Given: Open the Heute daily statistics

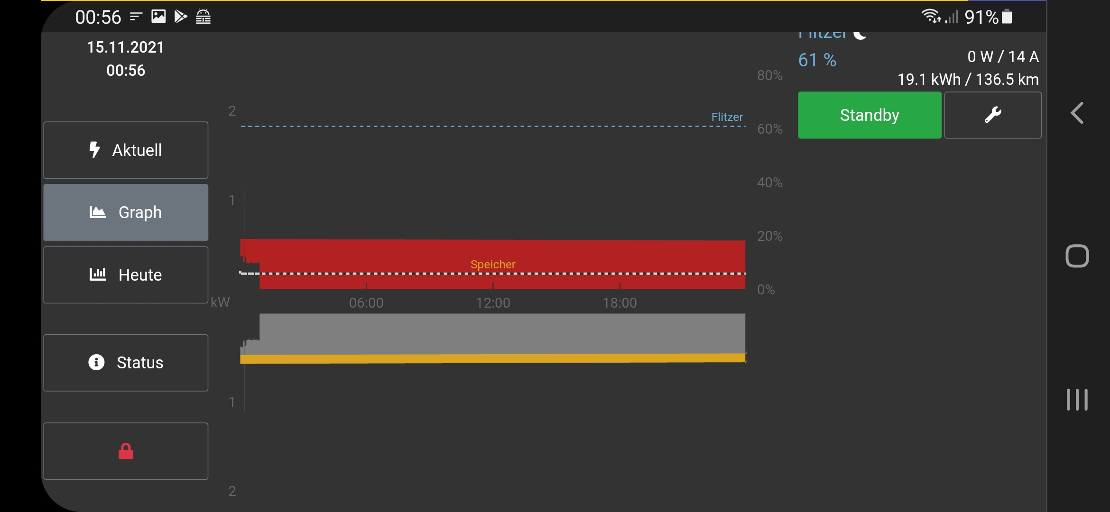Looking at the screenshot, I should [x=126, y=275].
